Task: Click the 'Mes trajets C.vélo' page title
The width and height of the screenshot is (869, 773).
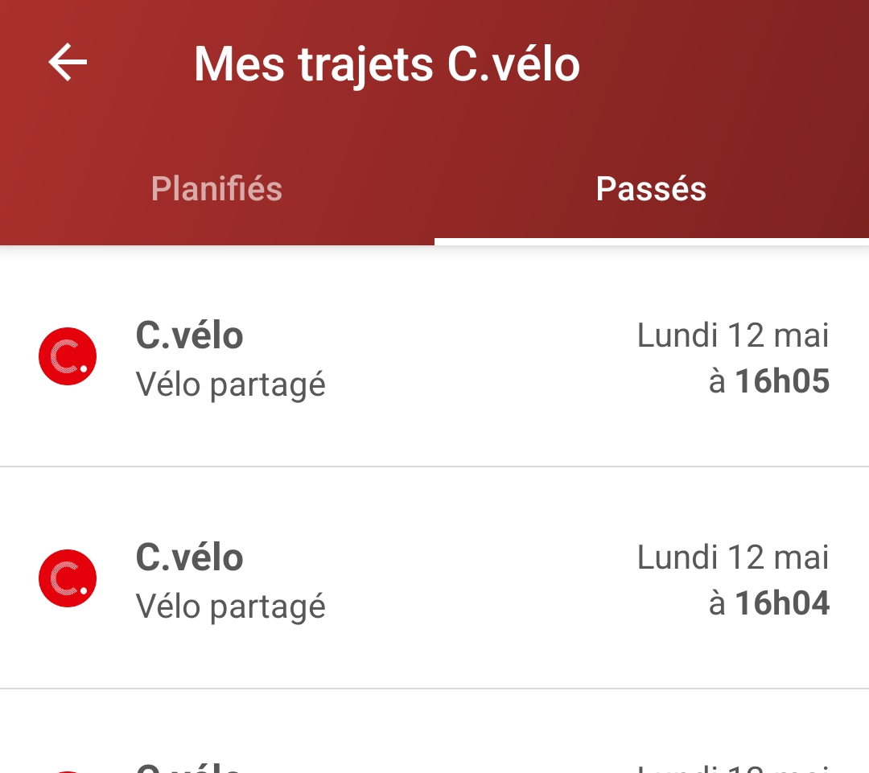Action: (x=386, y=64)
